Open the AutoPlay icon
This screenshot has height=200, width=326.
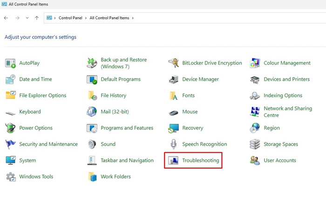point(10,63)
